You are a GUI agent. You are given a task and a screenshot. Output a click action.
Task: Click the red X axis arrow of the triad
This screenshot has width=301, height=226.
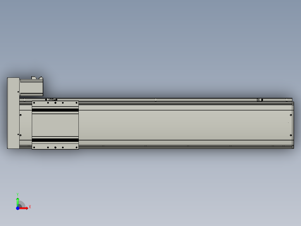(24, 208)
